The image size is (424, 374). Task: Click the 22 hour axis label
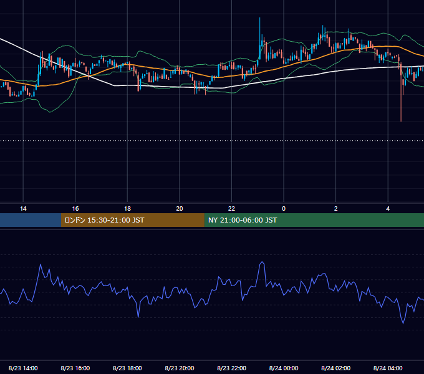click(231, 209)
